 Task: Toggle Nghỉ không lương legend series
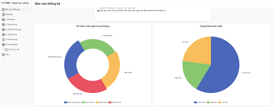(73, 102)
